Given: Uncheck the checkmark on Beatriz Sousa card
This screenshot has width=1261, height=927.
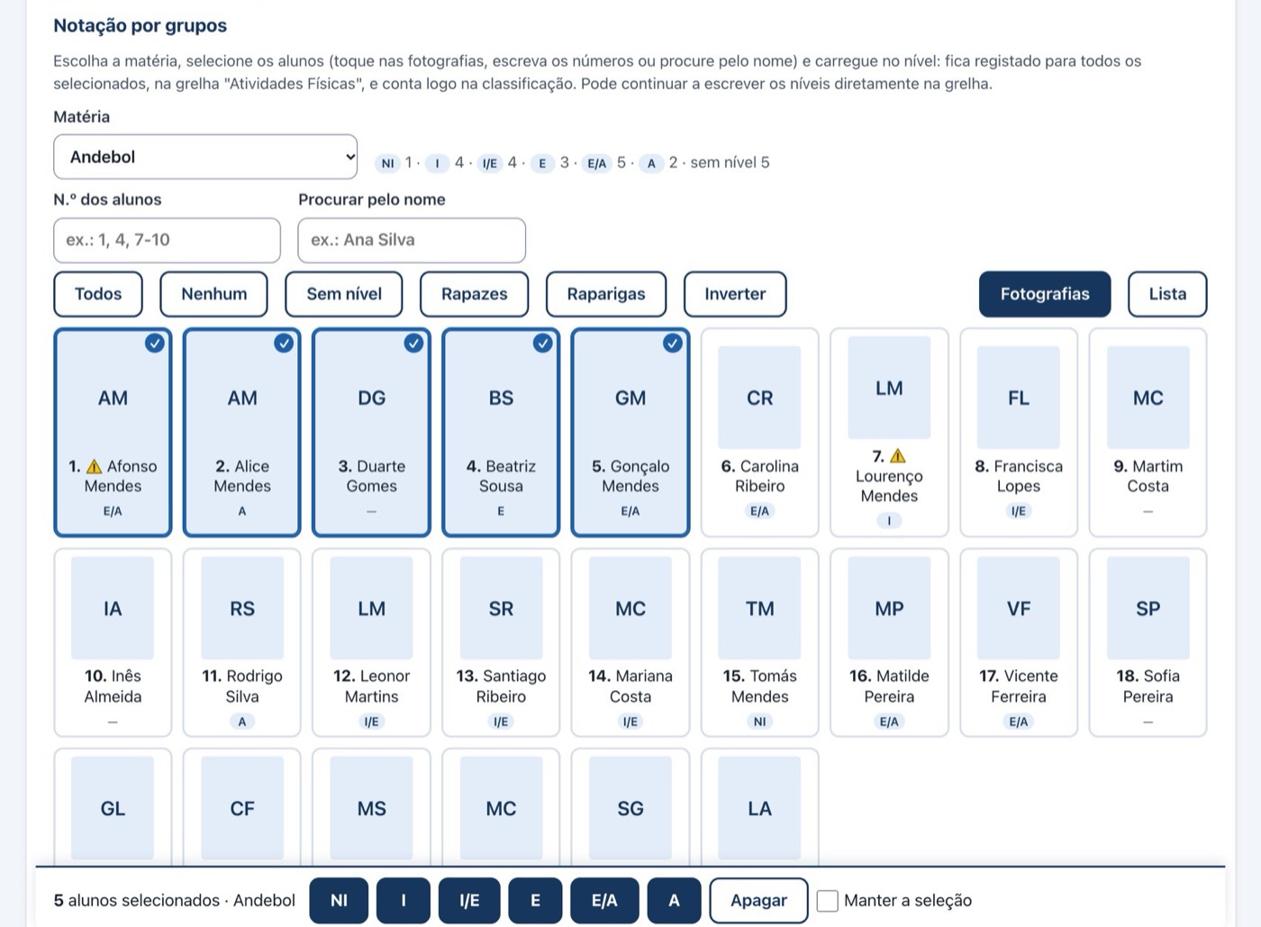Looking at the screenshot, I should pos(542,343).
